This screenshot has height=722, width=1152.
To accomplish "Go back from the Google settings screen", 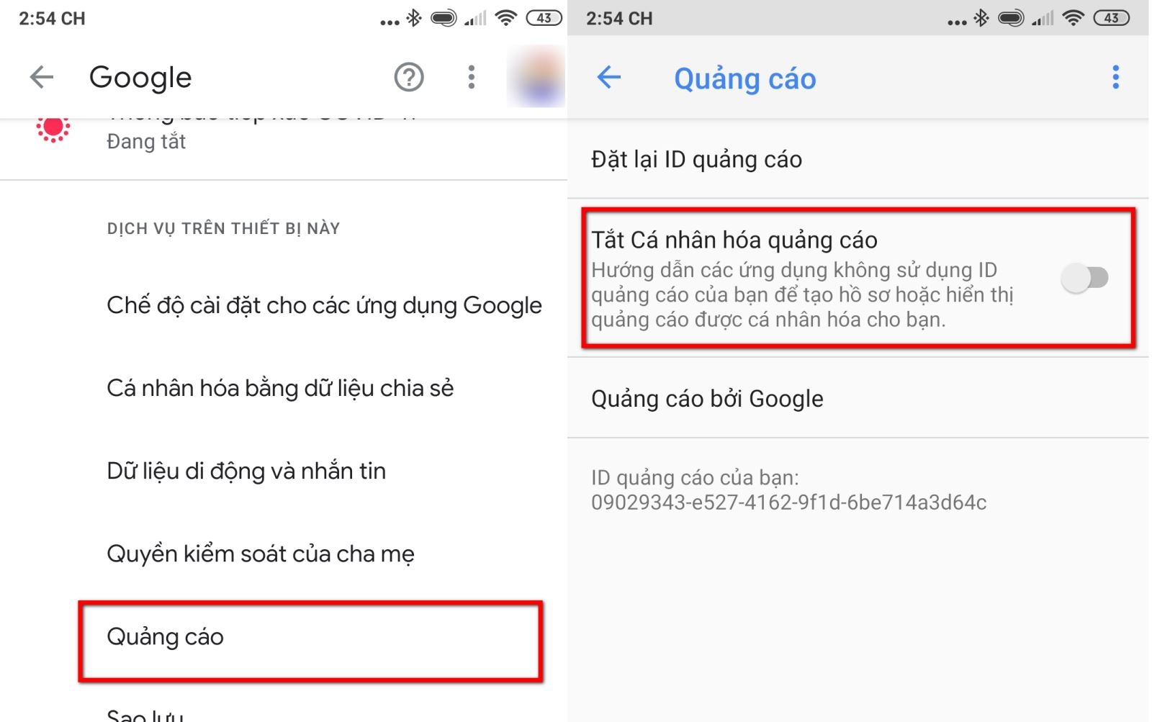I will coord(42,77).
